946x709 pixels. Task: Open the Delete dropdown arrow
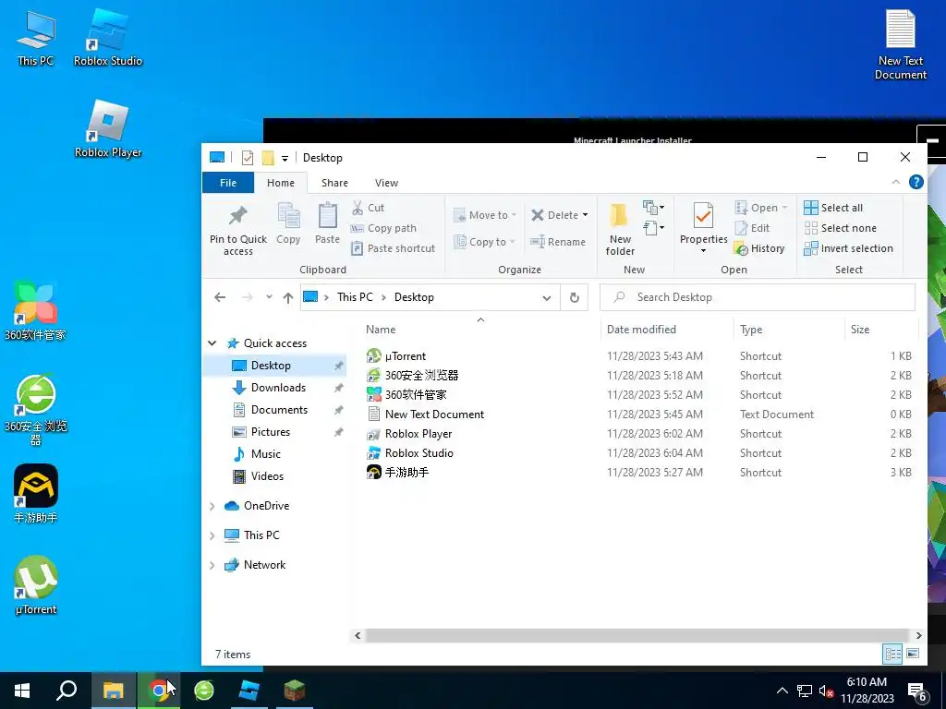click(x=585, y=215)
